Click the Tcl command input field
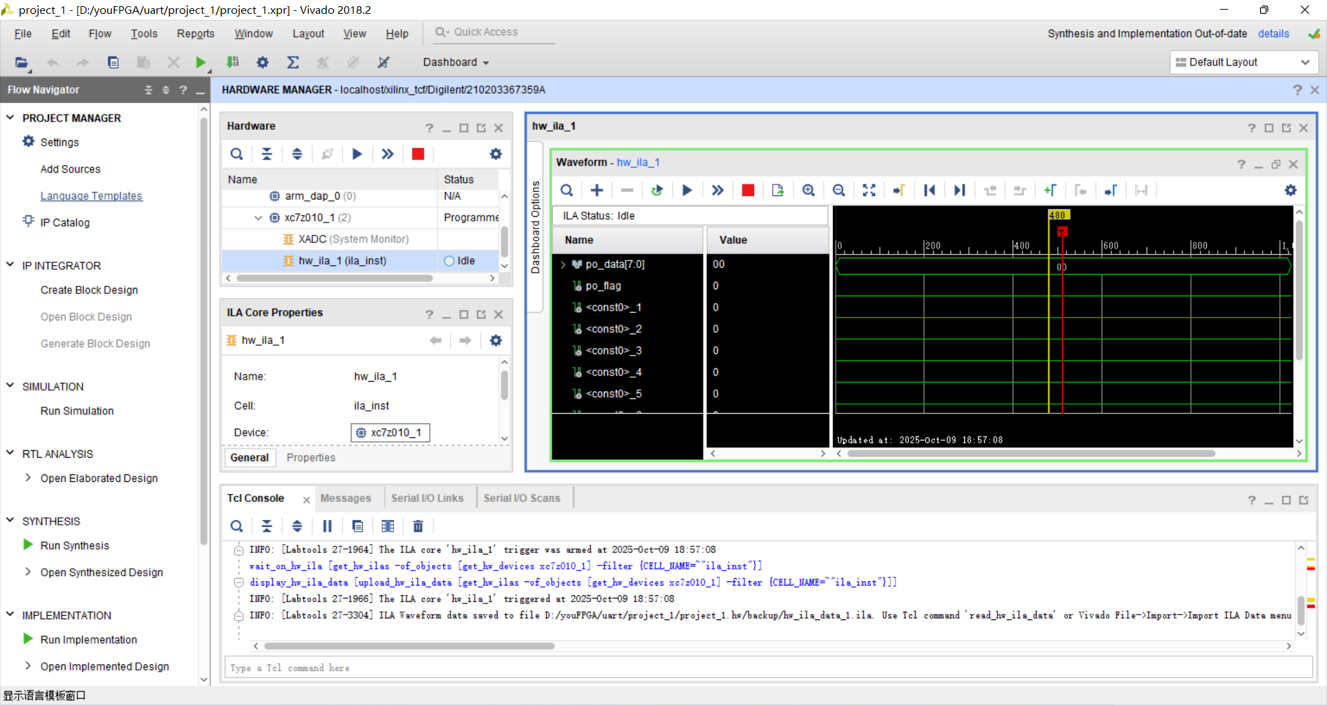Image resolution: width=1327 pixels, height=705 pixels. tap(767, 668)
